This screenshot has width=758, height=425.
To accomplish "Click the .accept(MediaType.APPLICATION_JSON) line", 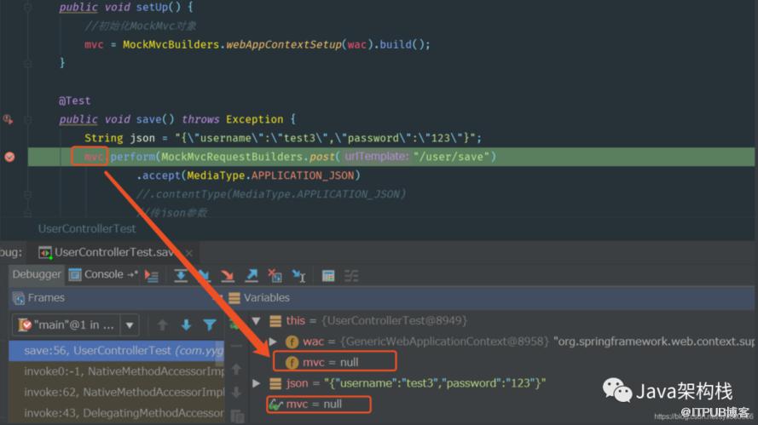I will [248, 175].
